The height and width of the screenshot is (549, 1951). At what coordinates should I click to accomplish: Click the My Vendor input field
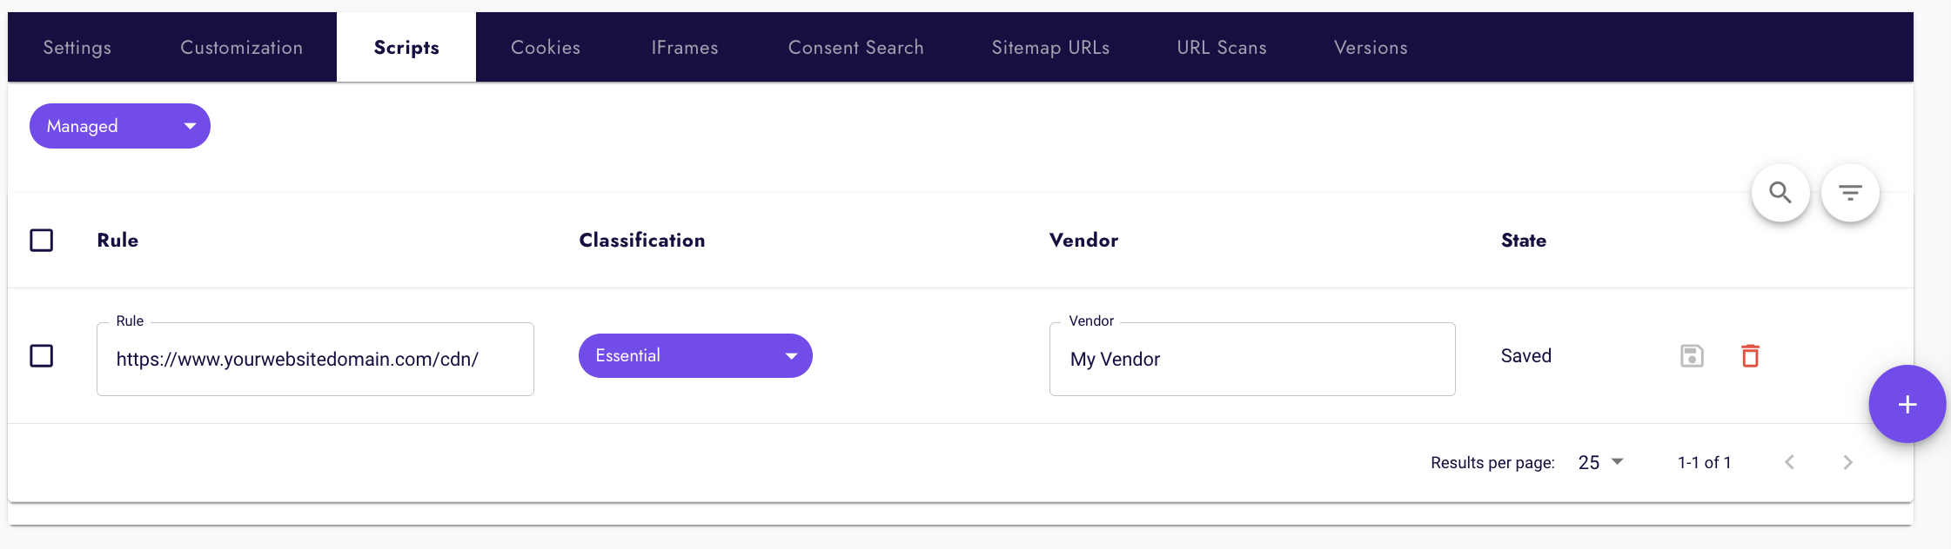pos(1251,360)
